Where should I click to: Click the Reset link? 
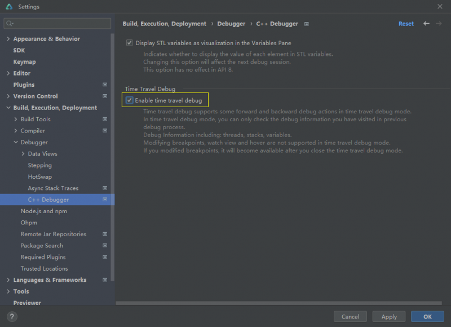click(x=406, y=24)
